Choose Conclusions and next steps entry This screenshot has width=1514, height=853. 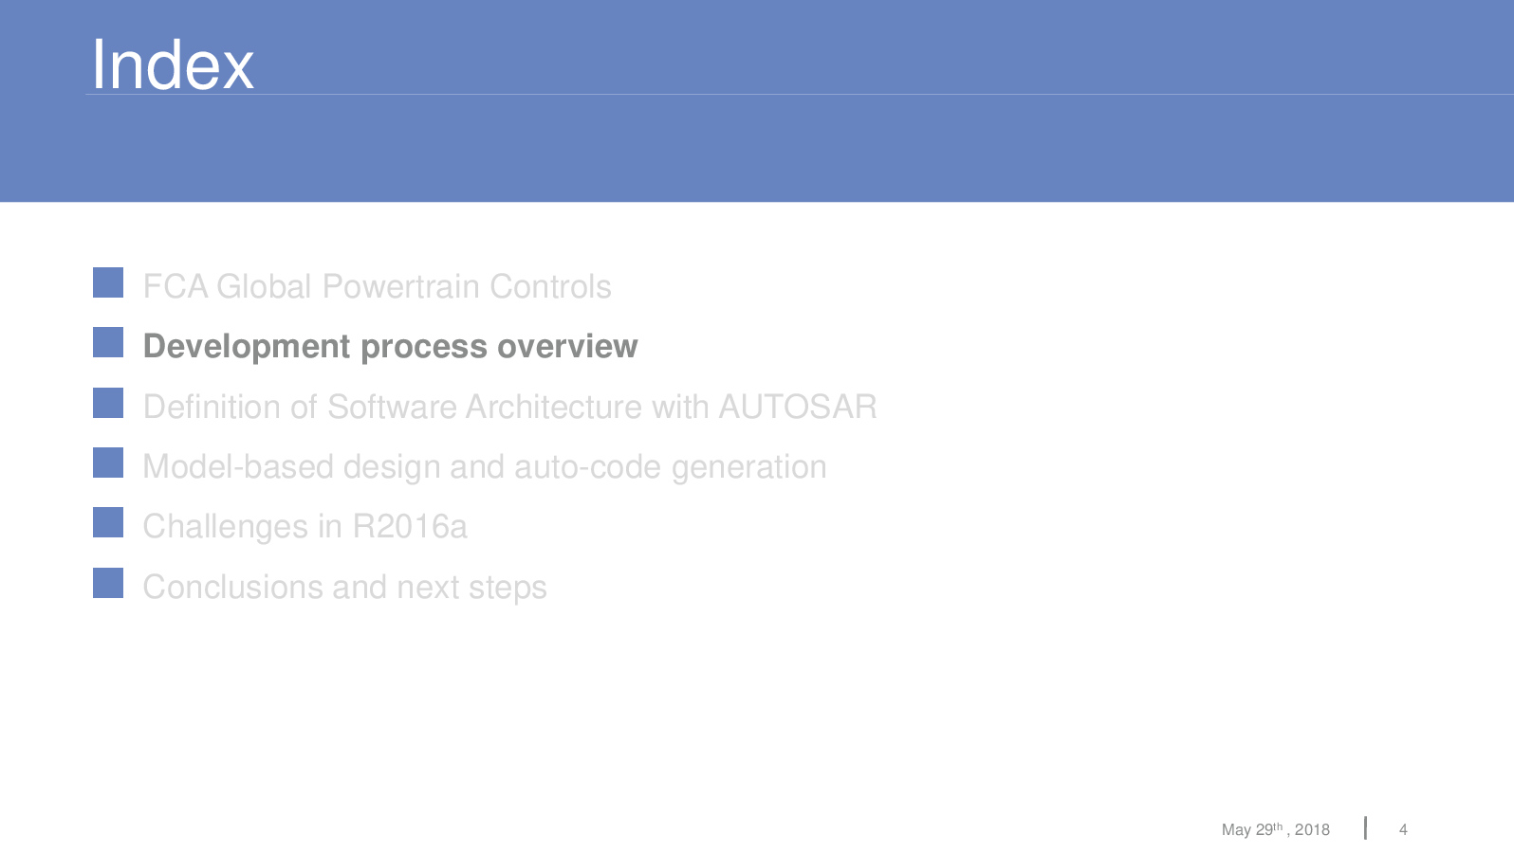(x=344, y=588)
